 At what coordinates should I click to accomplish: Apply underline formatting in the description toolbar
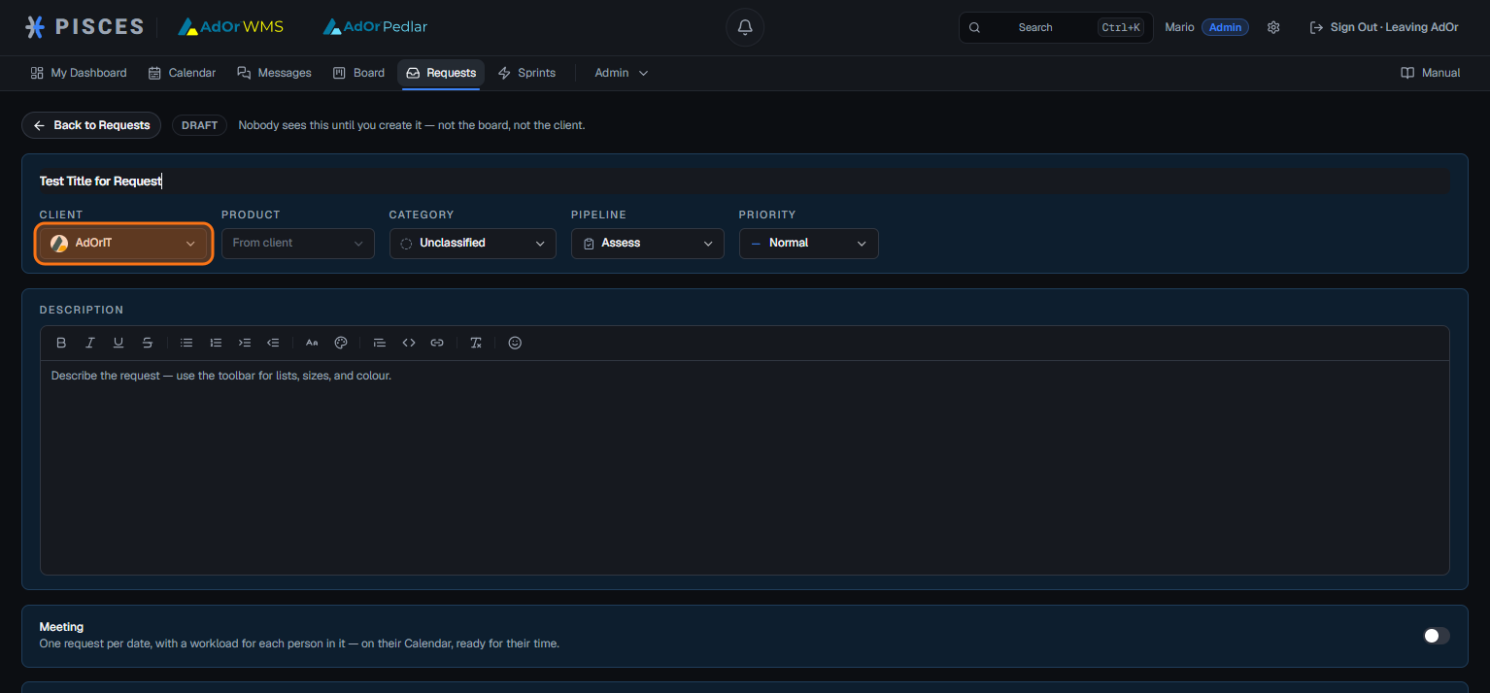tap(119, 343)
